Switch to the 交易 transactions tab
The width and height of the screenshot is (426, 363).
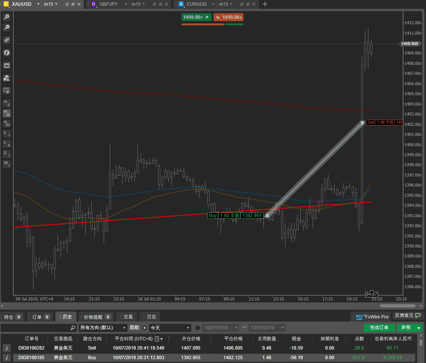pos(127,317)
